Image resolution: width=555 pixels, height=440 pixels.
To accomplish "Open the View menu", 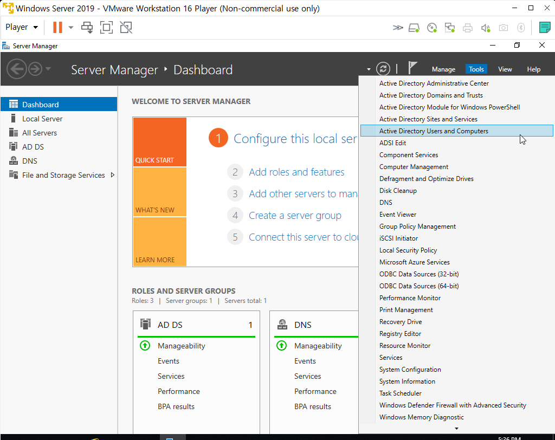I will point(505,69).
